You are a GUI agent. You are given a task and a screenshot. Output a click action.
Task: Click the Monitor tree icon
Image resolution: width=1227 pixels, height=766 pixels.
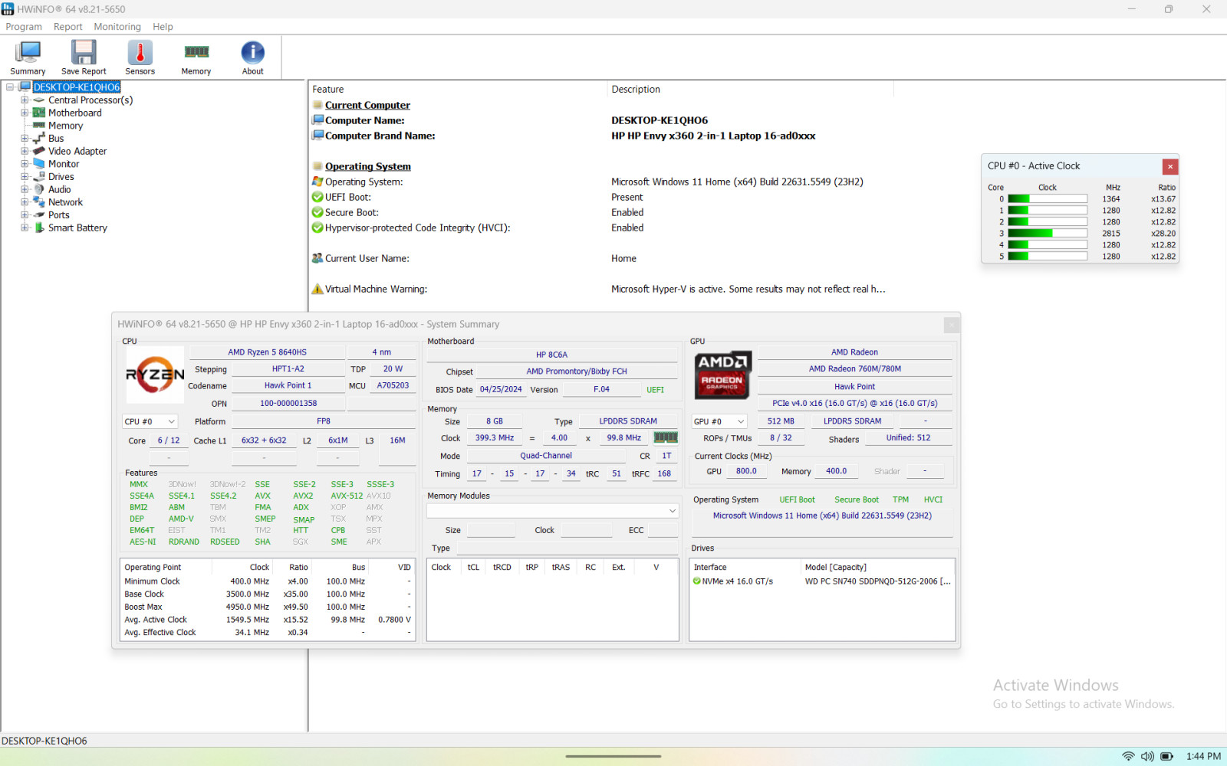click(x=39, y=164)
